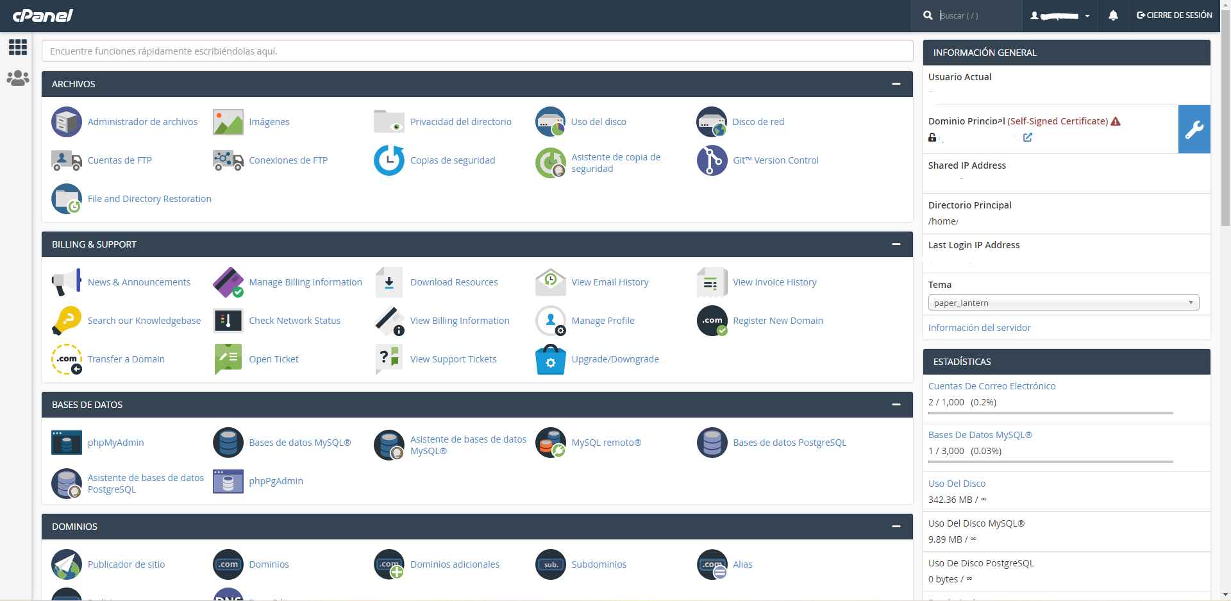This screenshot has height=601, width=1231.
Task: Collapse the DOMINIOS section
Action: tap(896, 527)
